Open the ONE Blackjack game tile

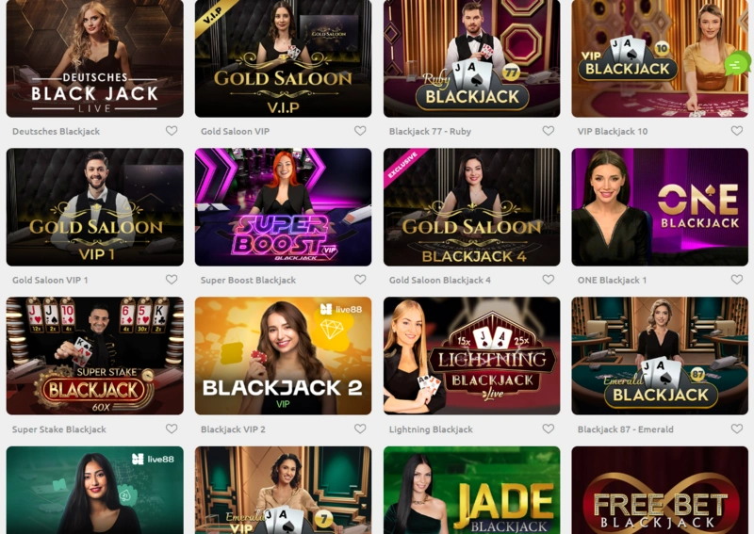(660, 206)
